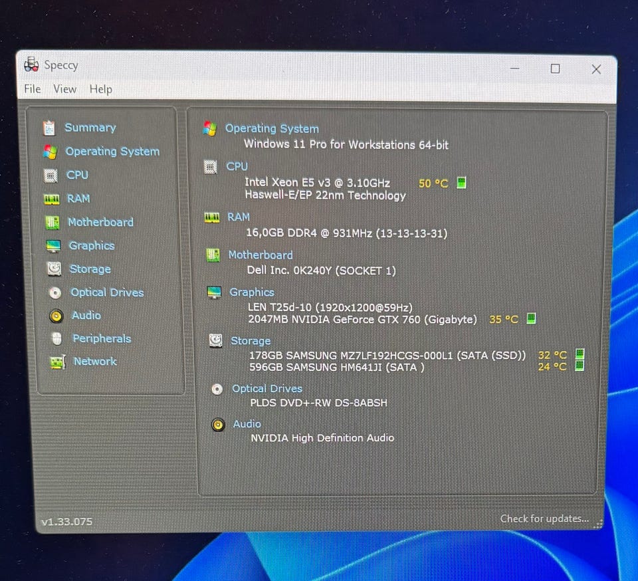The image size is (638, 581).
Task: Click the Summary clipboard icon in sidebar
Action: click(x=49, y=128)
